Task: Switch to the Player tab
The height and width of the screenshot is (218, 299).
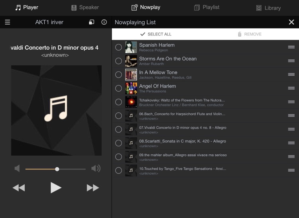Action: pyautogui.click(x=27, y=8)
